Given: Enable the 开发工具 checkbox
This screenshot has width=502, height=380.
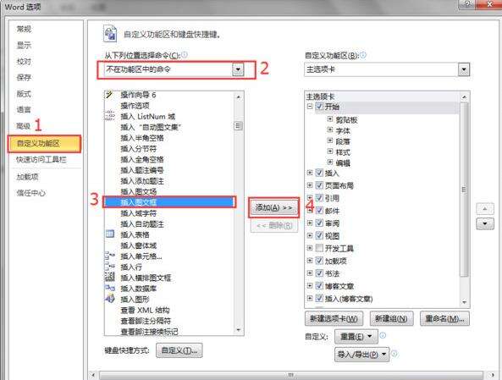Looking at the screenshot, I should (x=319, y=248).
